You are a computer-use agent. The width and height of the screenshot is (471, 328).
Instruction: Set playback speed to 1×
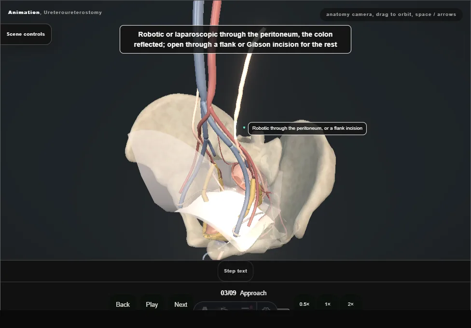[x=328, y=304]
